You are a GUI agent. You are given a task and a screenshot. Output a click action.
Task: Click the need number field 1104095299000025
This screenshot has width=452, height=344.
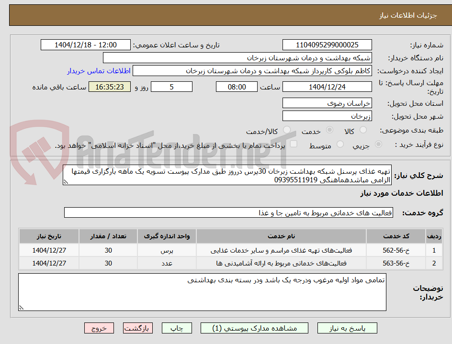pyautogui.click(x=327, y=45)
